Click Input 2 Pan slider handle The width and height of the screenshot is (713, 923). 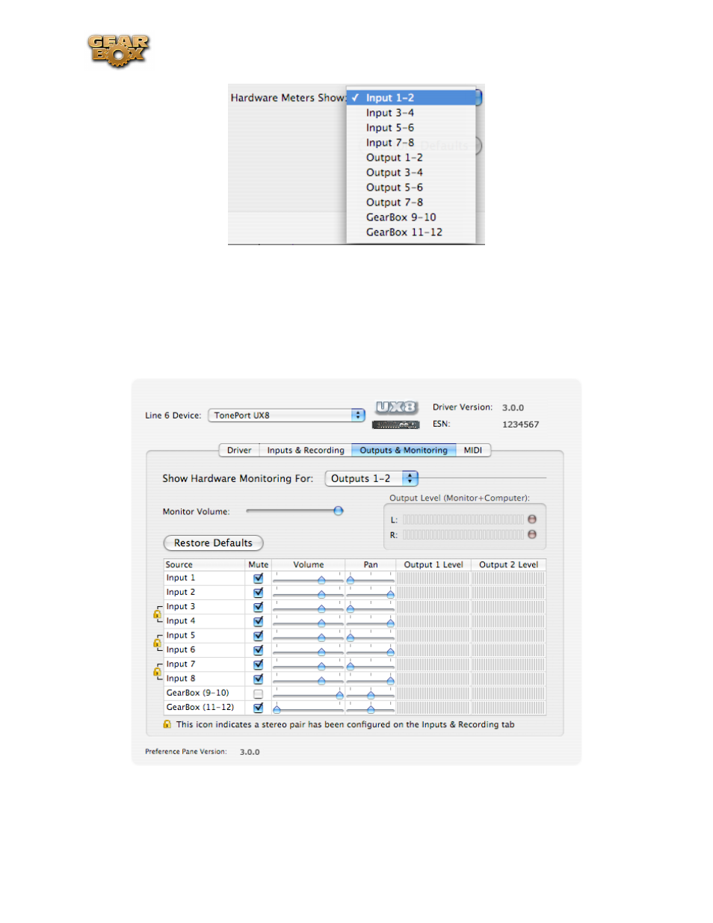pyautogui.click(x=390, y=594)
